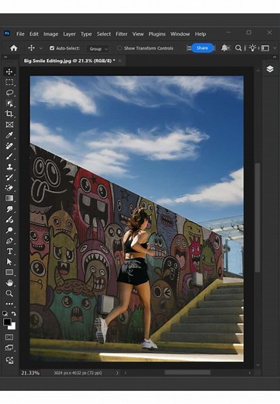The height and width of the screenshot is (404, 280).
Task: Select the Spot Healing Brush tool
Action: pyautogui.click(x=9, y=145)
